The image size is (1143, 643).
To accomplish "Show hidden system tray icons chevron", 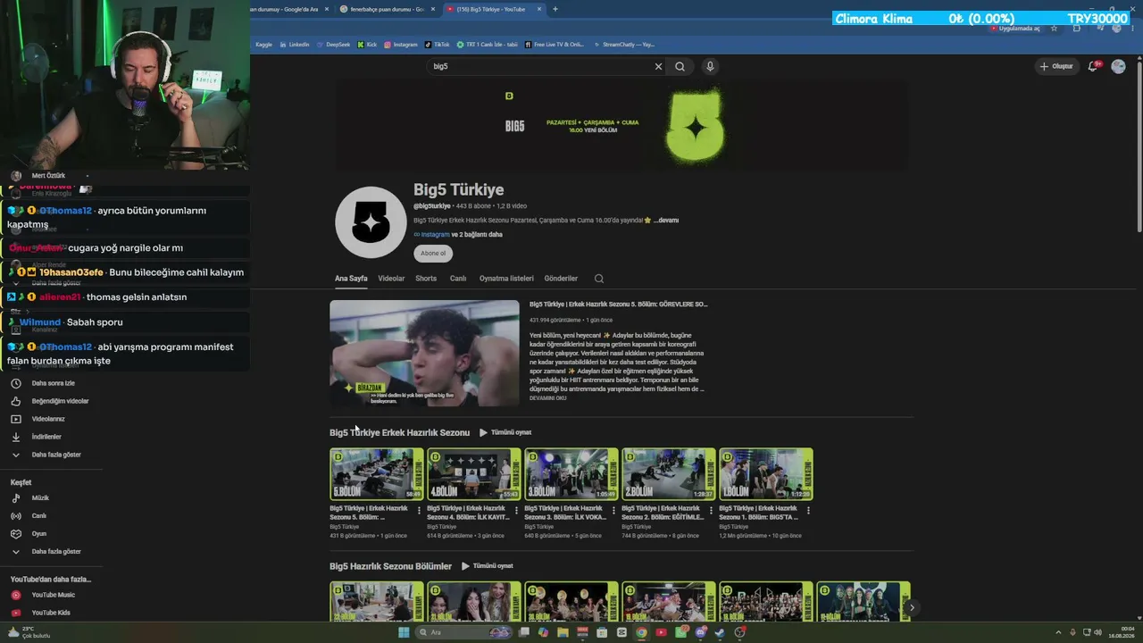I will 1060,632.
